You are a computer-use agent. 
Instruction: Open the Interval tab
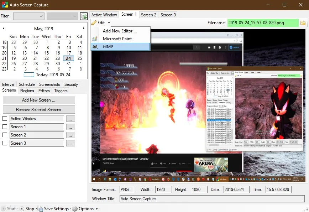(x=8, y=84)
